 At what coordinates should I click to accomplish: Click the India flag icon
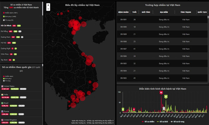[x=3, y=95]
